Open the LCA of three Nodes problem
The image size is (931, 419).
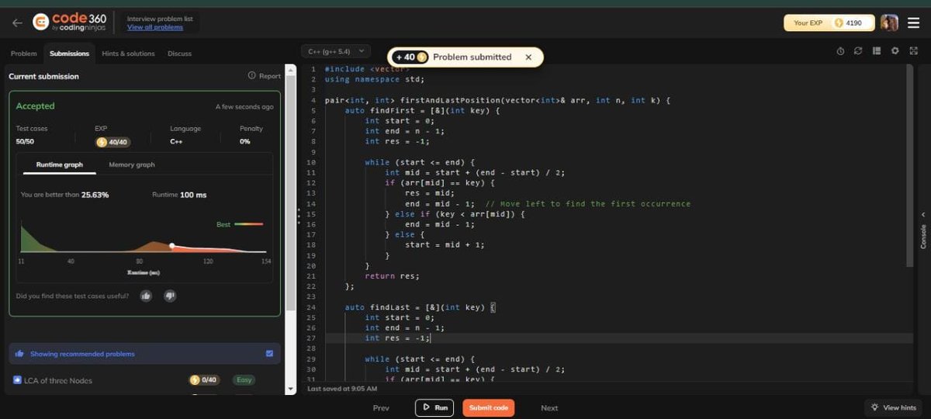pos(59,380)
